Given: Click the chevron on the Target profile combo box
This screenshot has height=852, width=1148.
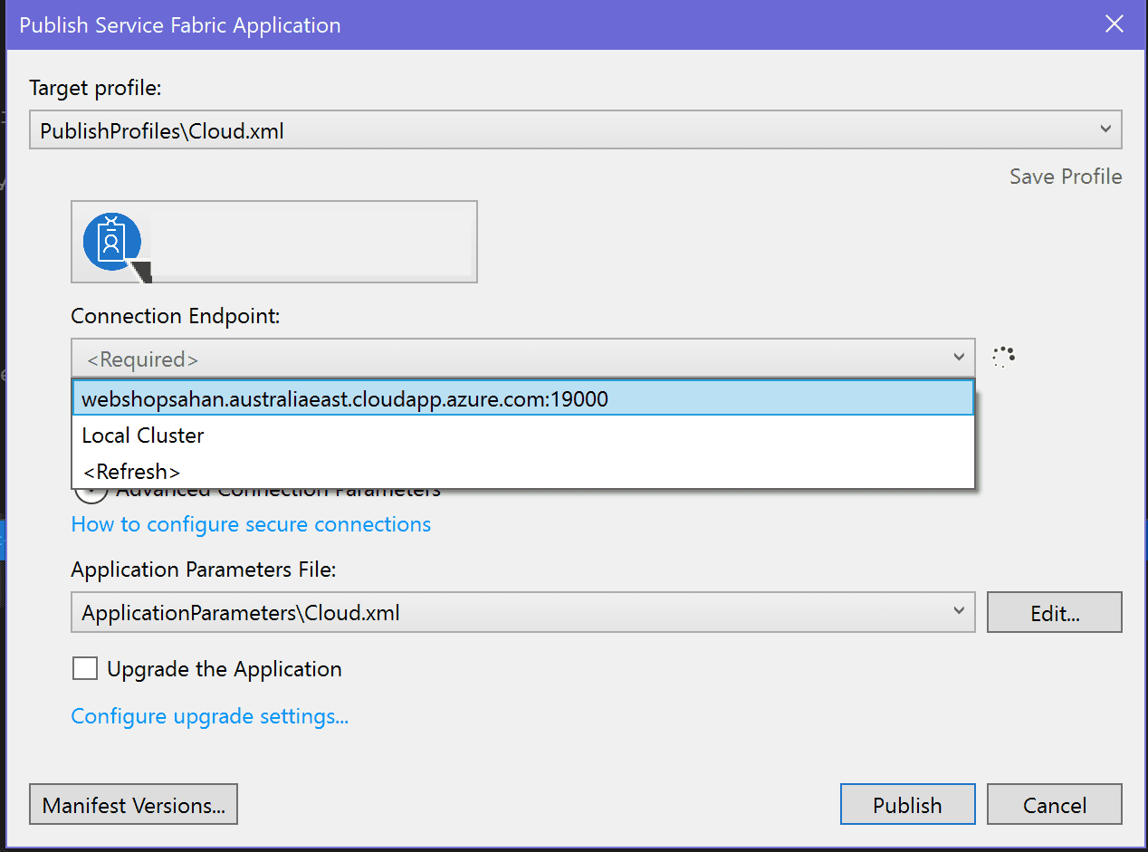Looking at the screenshot, I should (x=1106, y=129).
